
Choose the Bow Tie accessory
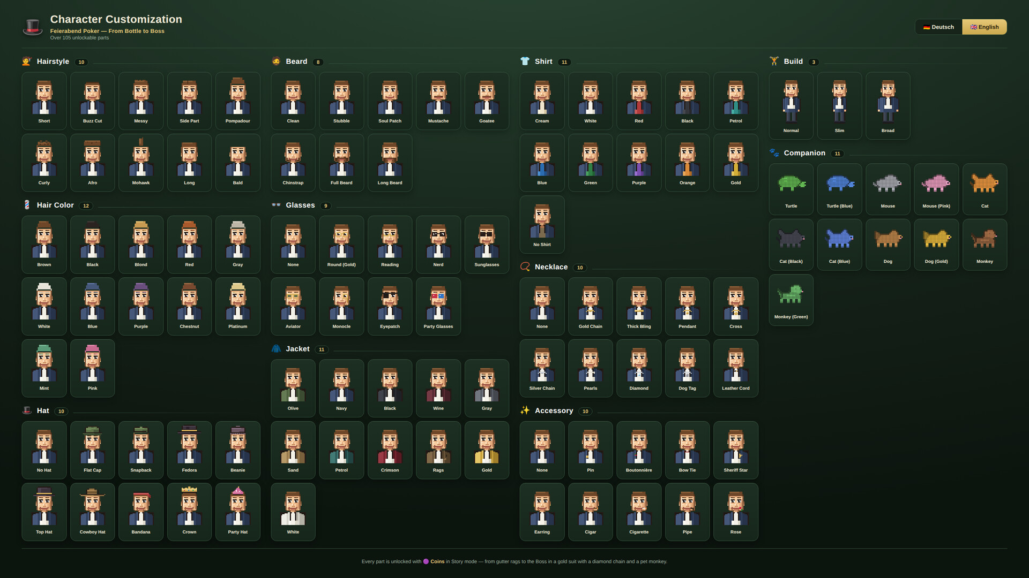tap(688, 450)
